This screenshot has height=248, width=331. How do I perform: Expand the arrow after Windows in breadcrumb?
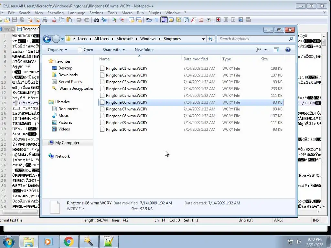click(x=160, y=39)
